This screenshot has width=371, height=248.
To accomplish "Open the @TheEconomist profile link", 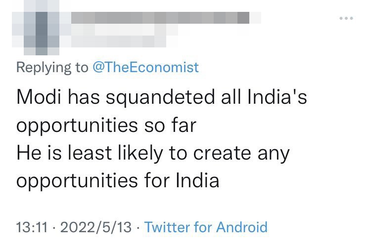I will pyautogui.click(x=145, y=67).
